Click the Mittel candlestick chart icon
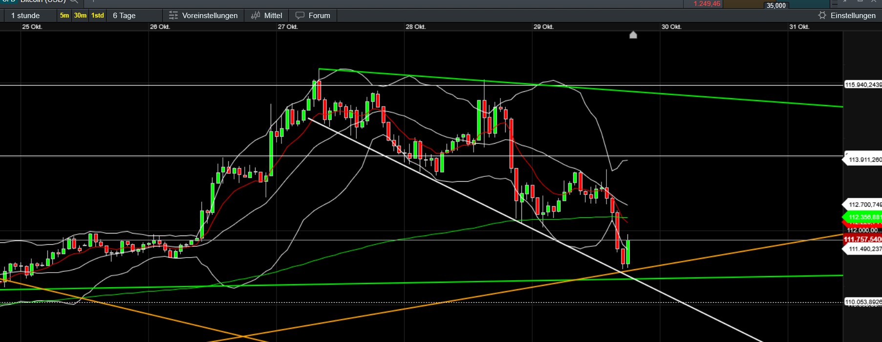The height and width of the screenshot is (342, 882). pos(256,16)
